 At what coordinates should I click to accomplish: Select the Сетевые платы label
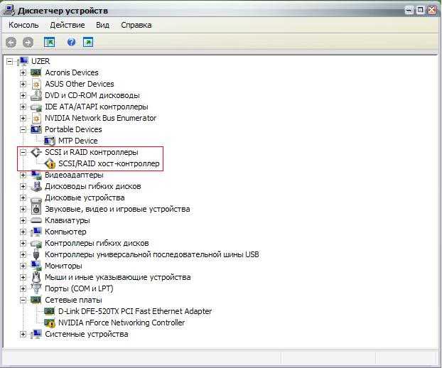(74, 300)
